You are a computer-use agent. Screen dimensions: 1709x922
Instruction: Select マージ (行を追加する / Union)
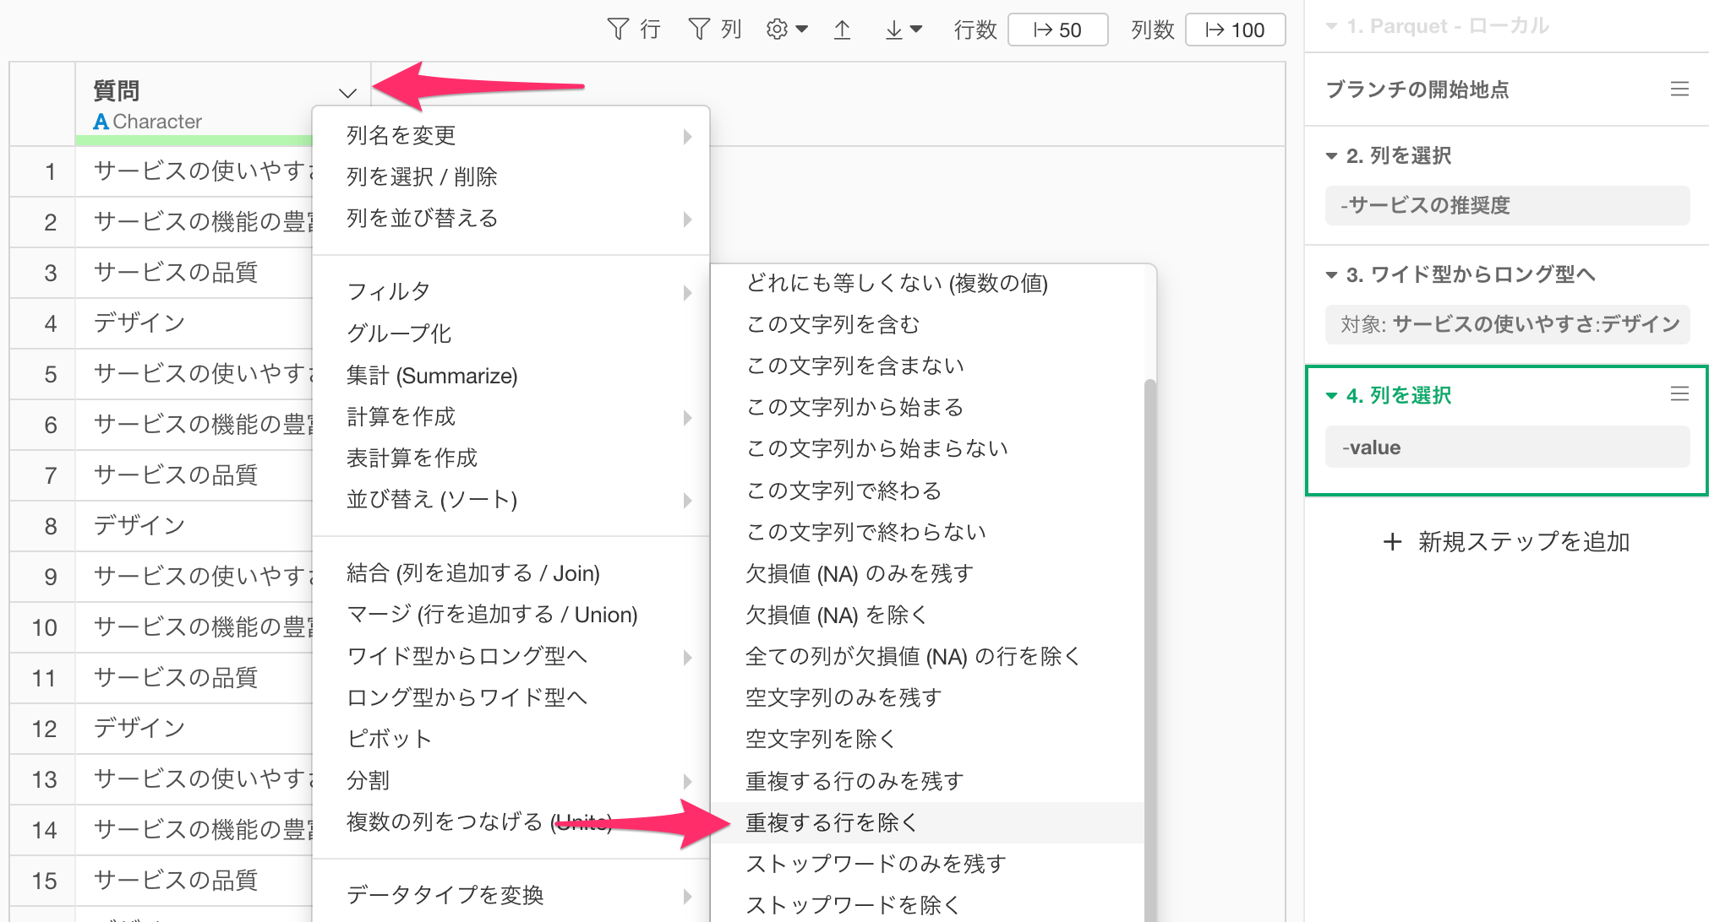point(511,615)
